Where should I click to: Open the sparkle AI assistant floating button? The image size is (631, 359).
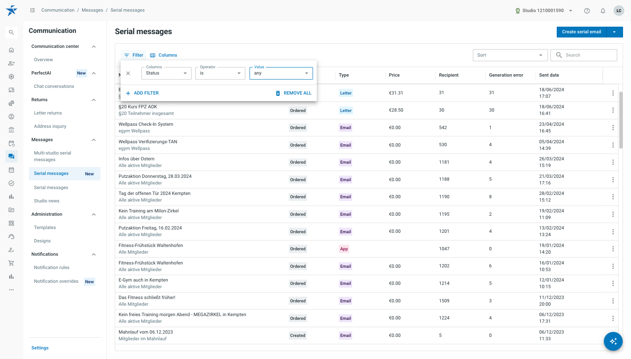tap(613, 341)
